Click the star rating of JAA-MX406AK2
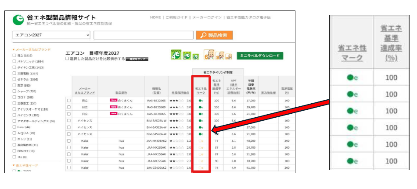The width and height of the screenshot is (417, 189). (176, 141)
